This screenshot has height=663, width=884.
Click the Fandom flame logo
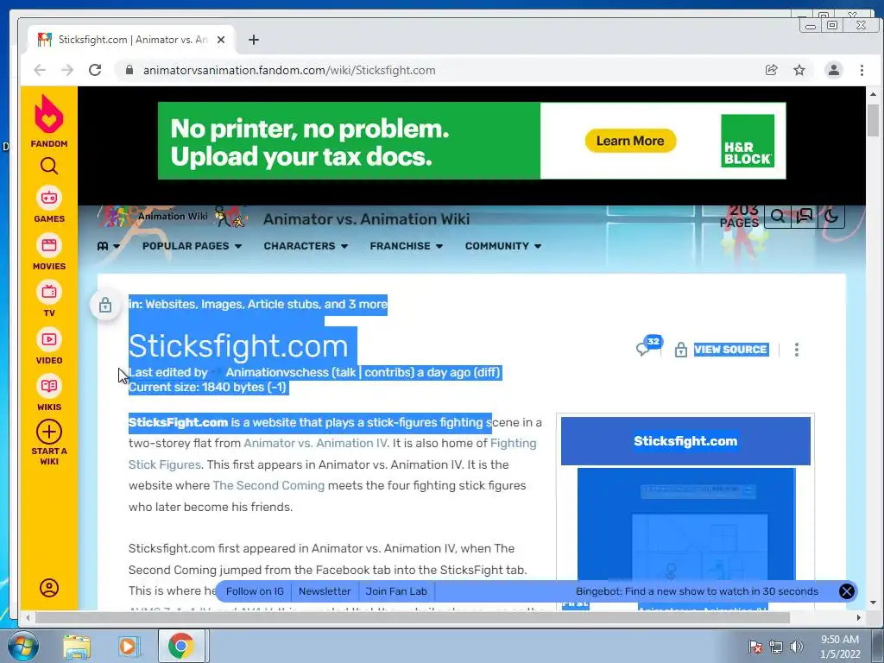pyautogui.click(x=49, y=114)
